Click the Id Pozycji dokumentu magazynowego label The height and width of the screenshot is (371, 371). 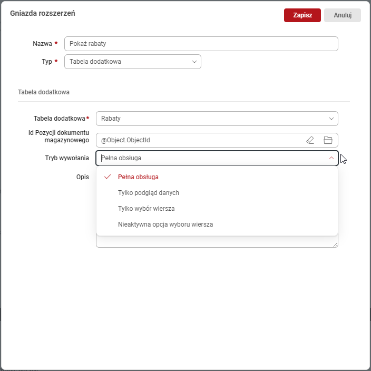click(x=58, y=136)
